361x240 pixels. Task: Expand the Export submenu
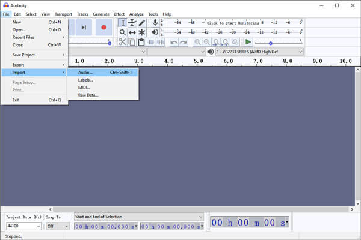(x=34, y=65)
